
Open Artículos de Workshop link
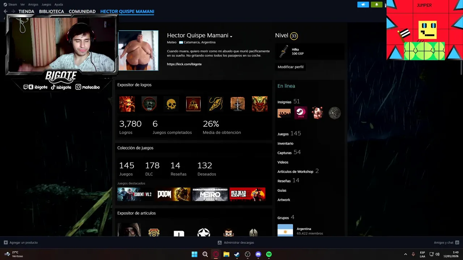(x=295, y=172)
